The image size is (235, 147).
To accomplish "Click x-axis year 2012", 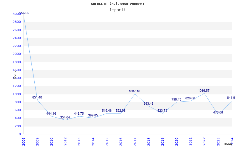I will 65,142.
